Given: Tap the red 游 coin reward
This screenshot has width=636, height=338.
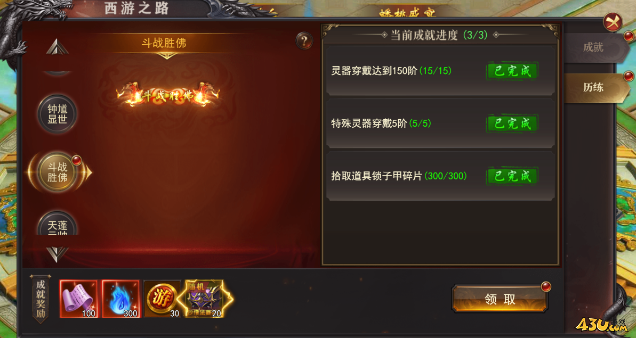Looking at the screenshot, I should (162, 299).
